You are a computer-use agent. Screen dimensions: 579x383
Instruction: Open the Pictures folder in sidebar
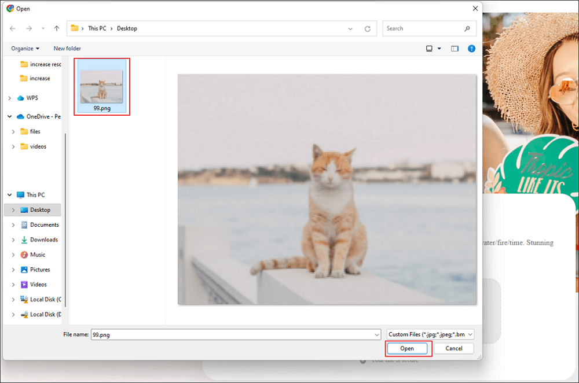pyautogui.click(x=40, y=270)
